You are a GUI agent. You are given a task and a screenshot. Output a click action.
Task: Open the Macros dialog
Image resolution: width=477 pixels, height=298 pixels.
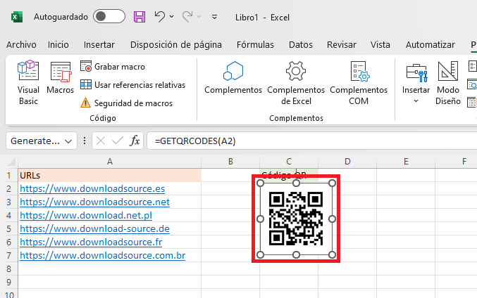[60, 78]
